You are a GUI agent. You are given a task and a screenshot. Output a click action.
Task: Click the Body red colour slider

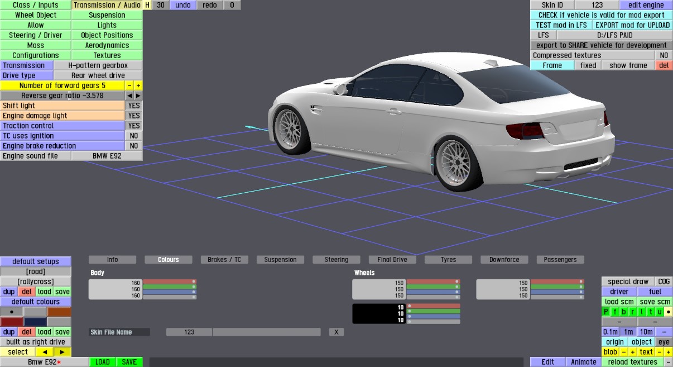170,282
